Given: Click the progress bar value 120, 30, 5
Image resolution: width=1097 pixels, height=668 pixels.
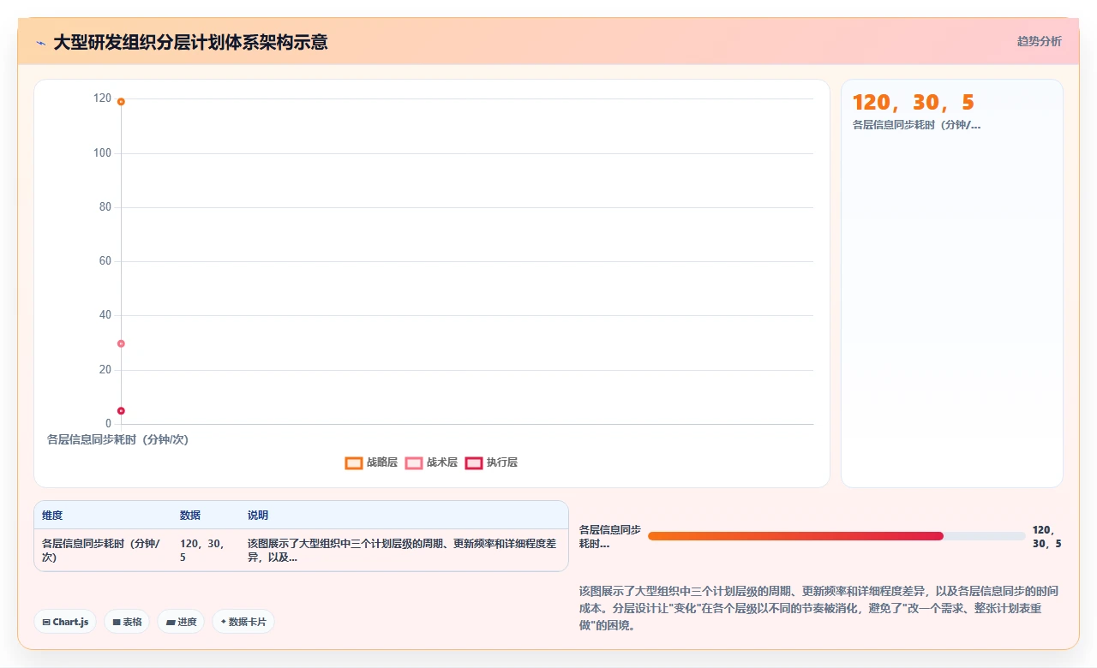Looking at the screenshot, I should coord(1047,537).
